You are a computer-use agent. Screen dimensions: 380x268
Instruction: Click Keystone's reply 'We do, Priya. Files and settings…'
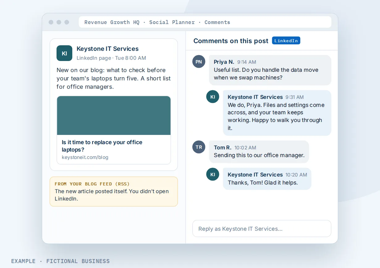click(276, 116)
